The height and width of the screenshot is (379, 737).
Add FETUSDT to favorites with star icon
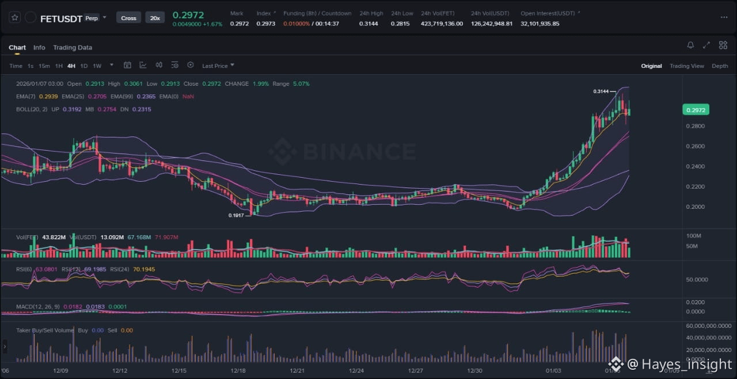[x=15, y=18]
